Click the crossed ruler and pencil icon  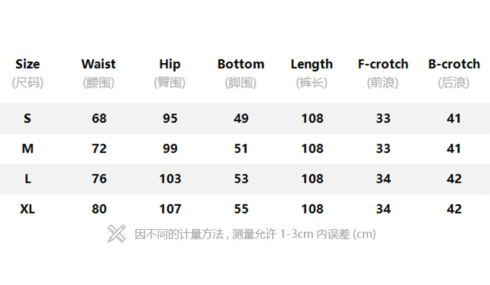(x=116, y=234)
